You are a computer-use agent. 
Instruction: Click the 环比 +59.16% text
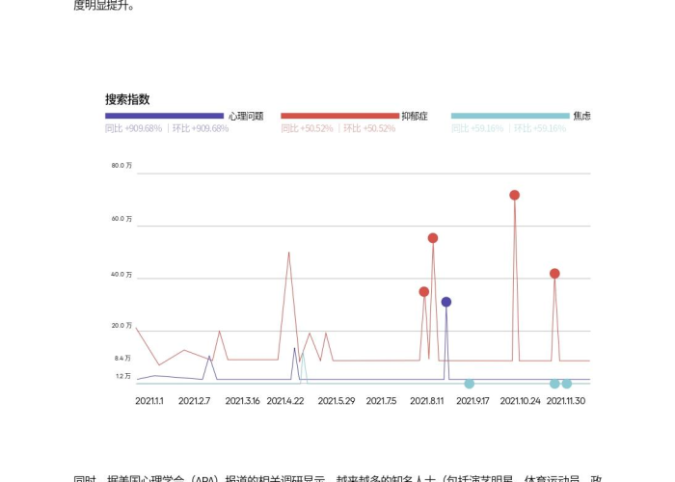(540, 128)
